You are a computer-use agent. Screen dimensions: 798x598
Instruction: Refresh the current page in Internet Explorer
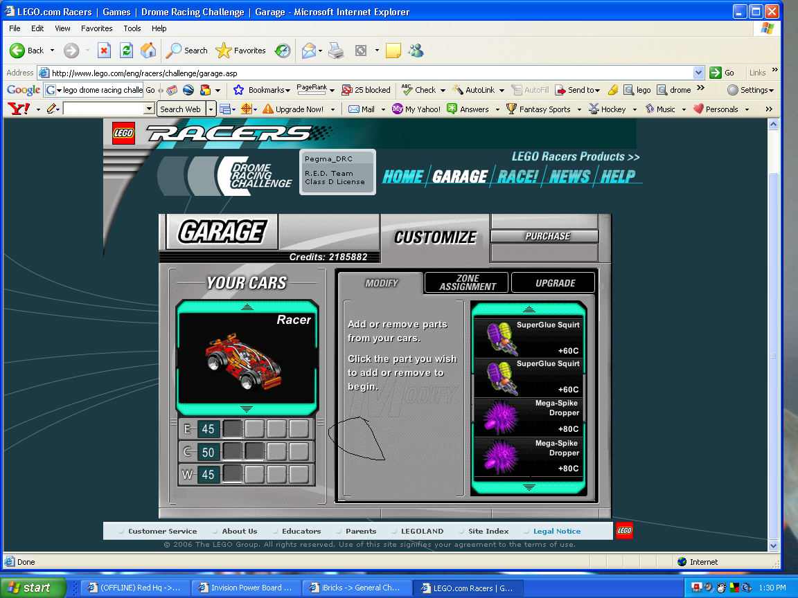(126, 51)
